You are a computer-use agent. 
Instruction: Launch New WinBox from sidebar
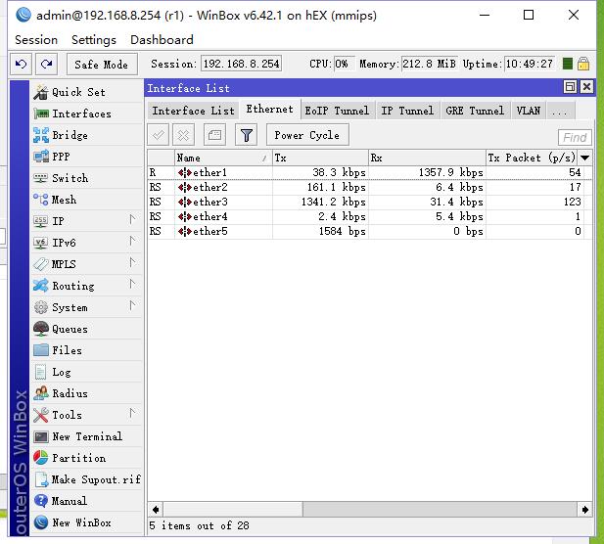point(87,522)
